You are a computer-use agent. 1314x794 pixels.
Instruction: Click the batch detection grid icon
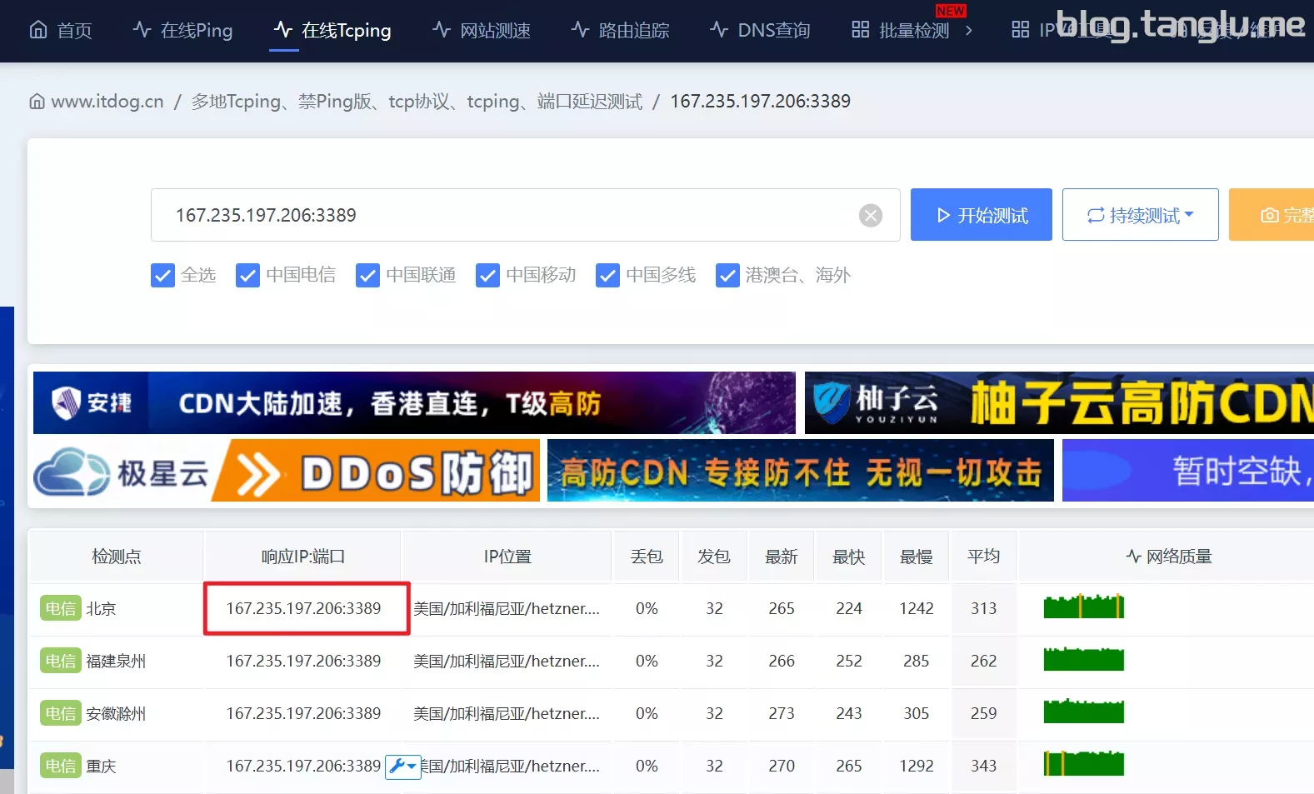click(861, 30)
